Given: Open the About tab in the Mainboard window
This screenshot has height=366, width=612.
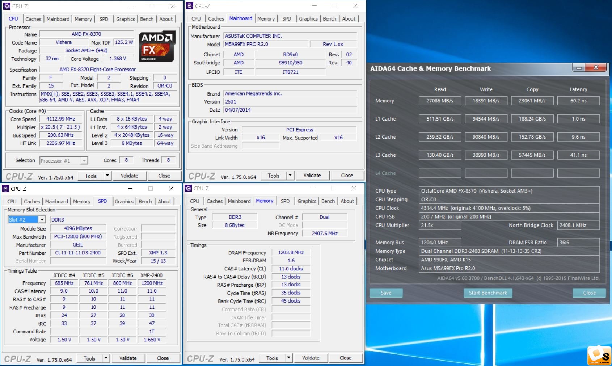Looking at the screenshot, I should coord(349,19).
